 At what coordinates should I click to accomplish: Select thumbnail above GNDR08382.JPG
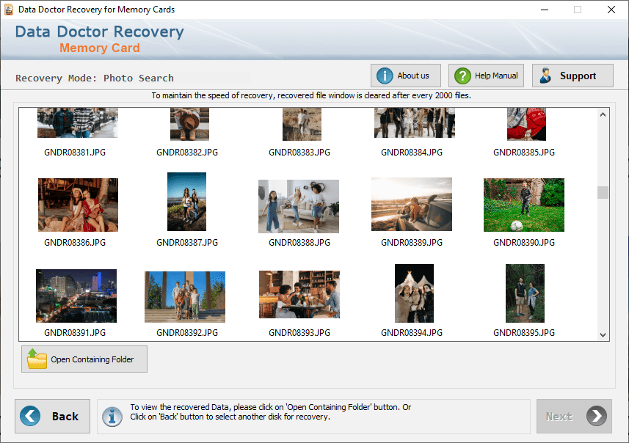(189, 124)
